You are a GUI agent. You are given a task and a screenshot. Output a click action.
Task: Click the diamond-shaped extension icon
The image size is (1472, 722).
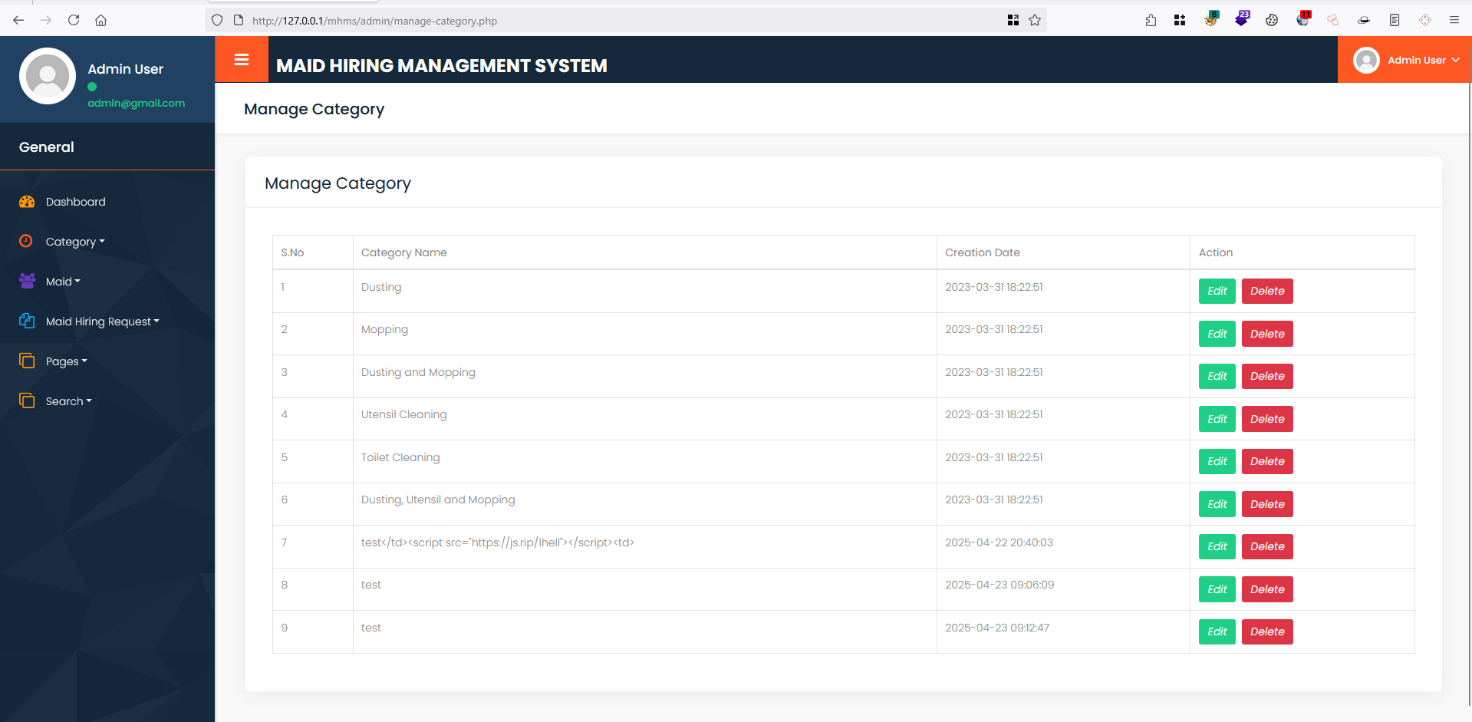(x=1425, y=20)
